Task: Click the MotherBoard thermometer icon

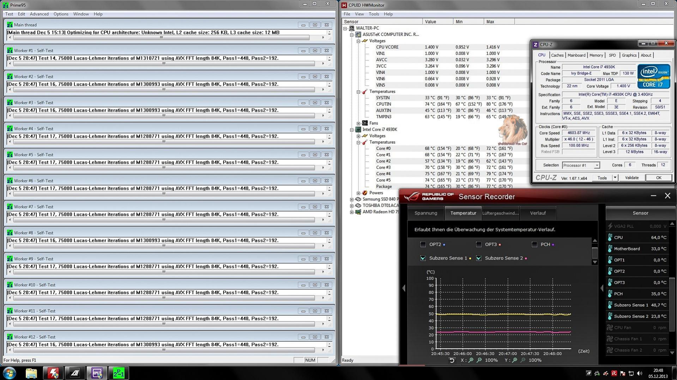Action: (610, 249)
